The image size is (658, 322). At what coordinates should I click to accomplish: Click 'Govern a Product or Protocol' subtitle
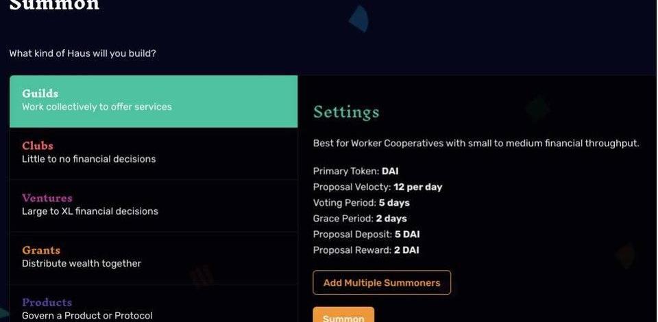(87, 315)
